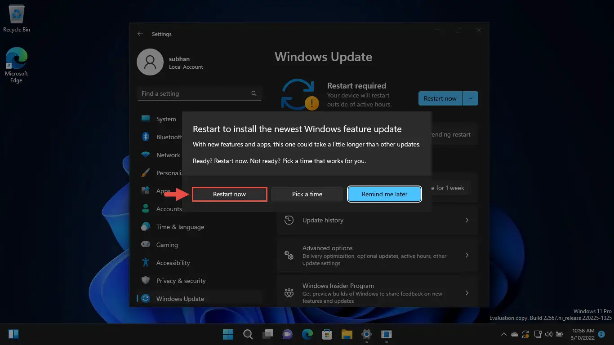614x345 pixels.
Task: Go back using the Settings back arrow
Action: 140,34
